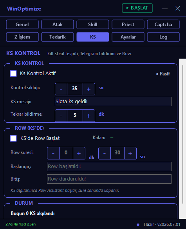Click the vertical scrollbar on the right

(183, 134)
